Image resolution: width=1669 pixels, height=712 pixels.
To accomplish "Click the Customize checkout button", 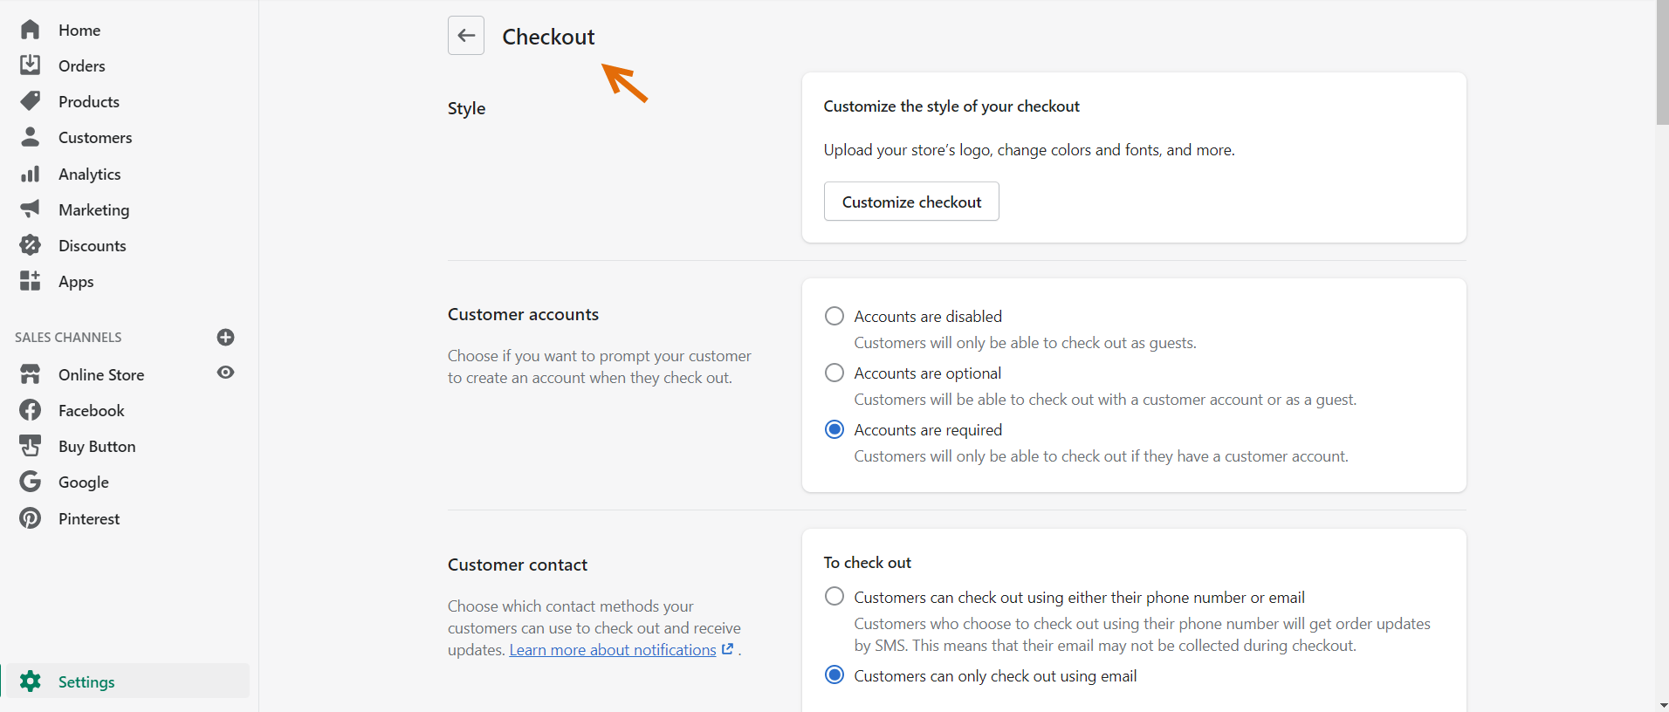I will [911, 202].
